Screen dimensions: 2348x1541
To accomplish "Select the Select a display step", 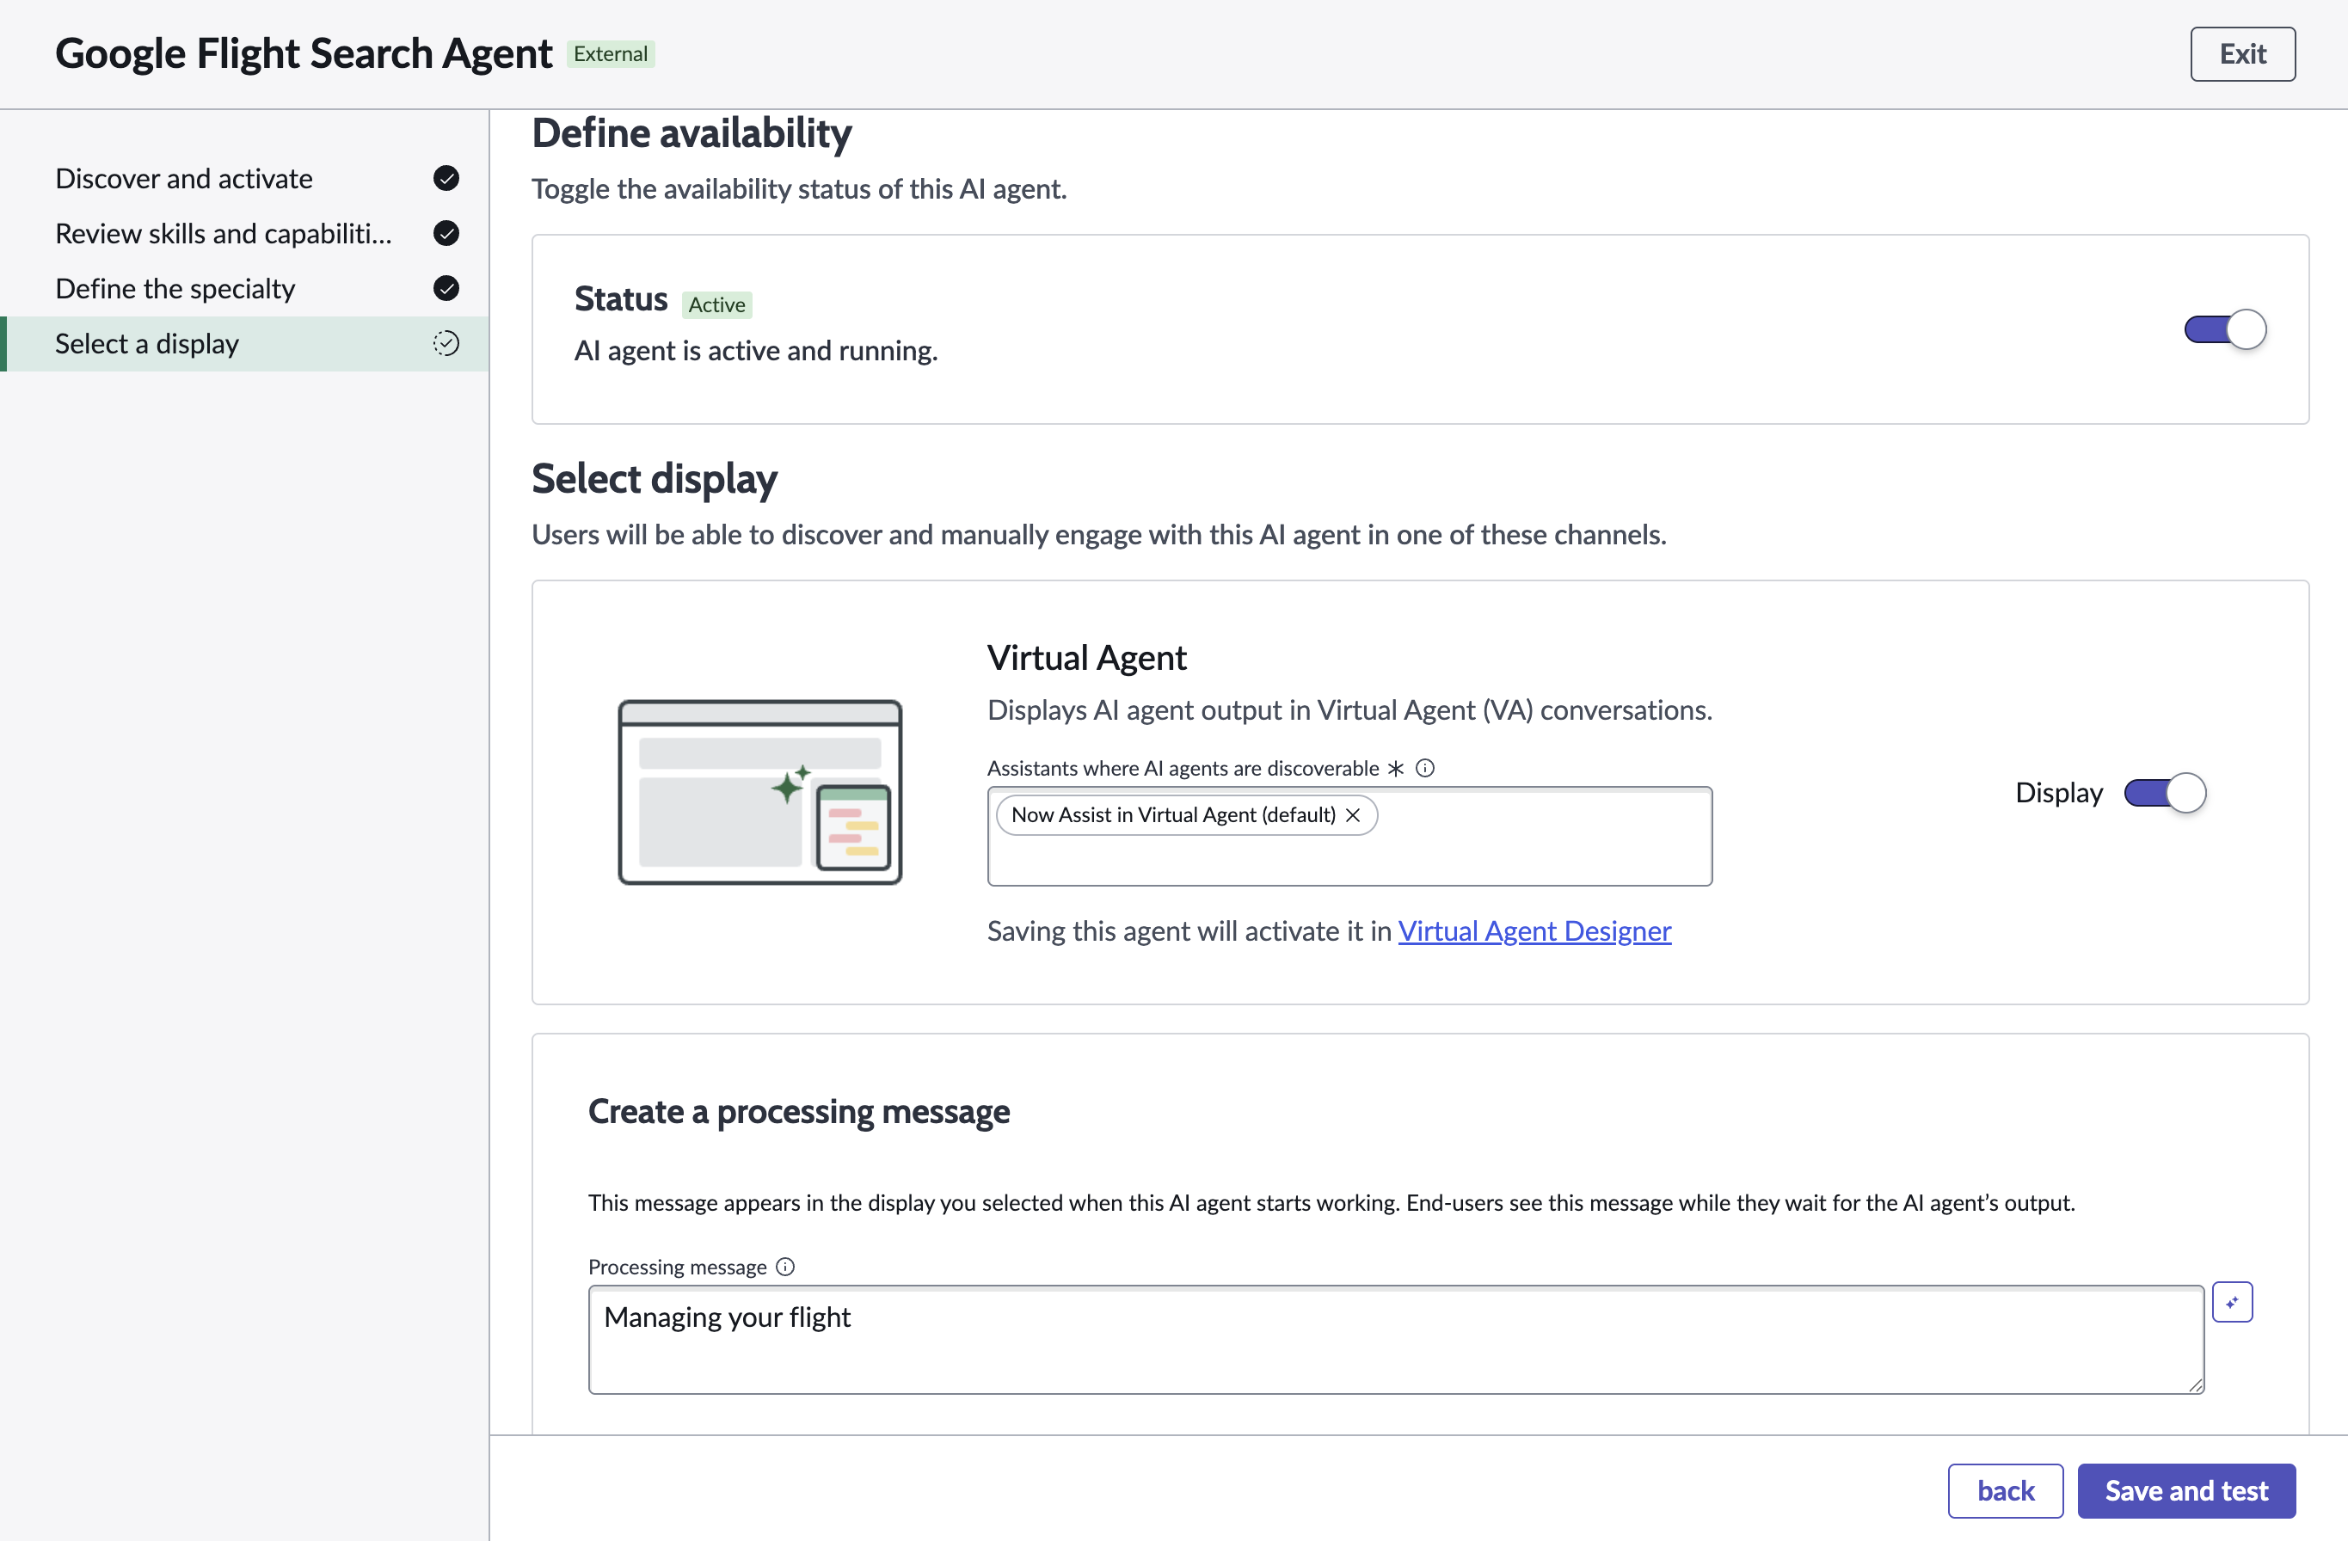I will pyautogui.click(x=243, y=344).
